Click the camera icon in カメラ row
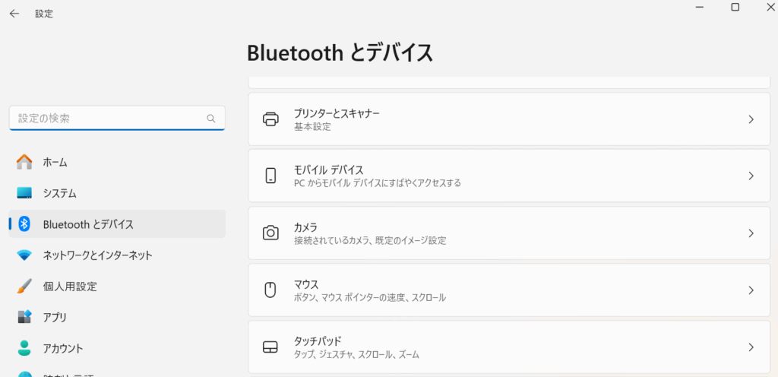 (x=270, y=233)
